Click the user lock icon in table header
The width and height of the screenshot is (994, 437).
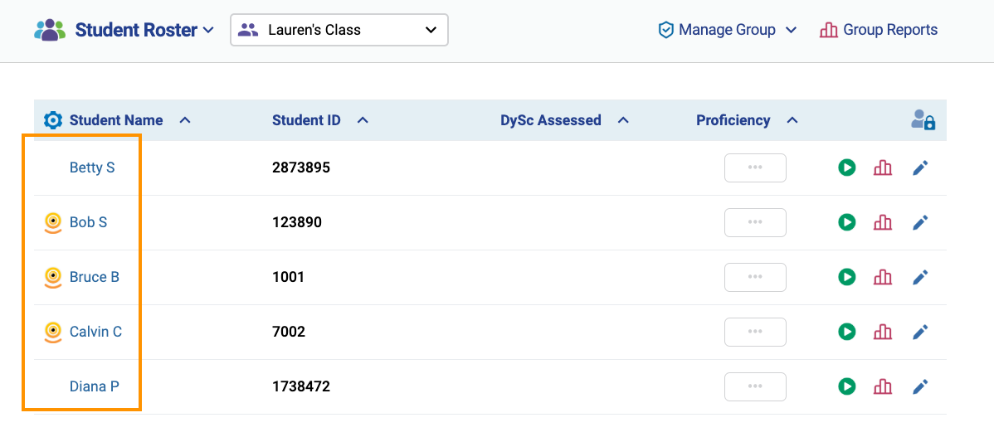923,119
